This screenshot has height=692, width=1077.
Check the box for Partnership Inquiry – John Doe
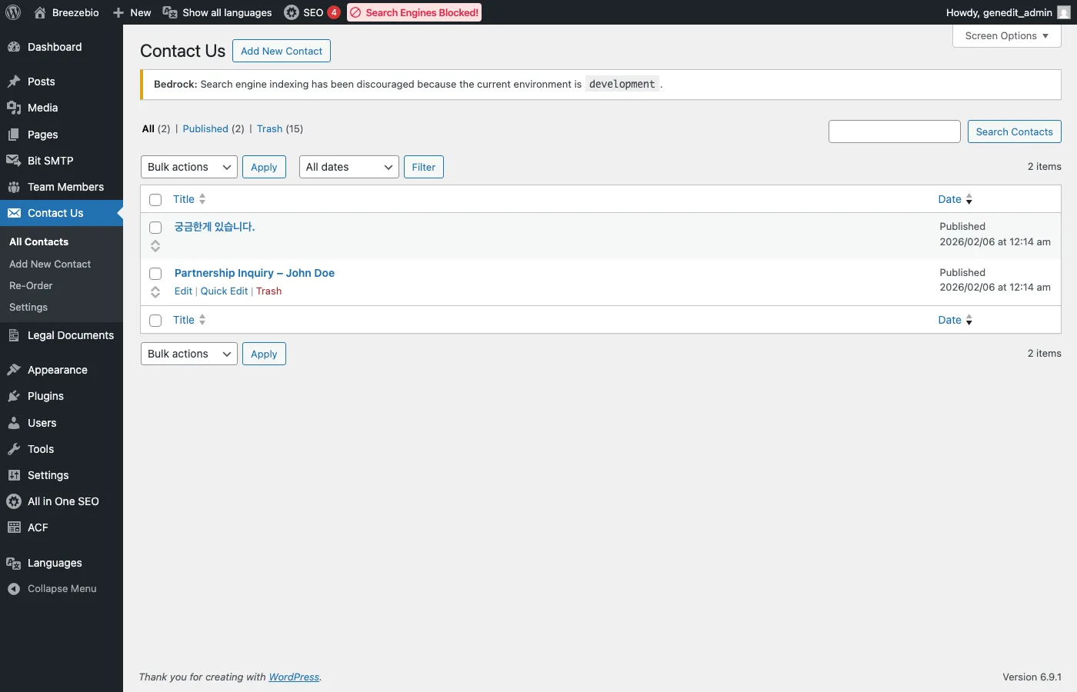pos(155,274)
